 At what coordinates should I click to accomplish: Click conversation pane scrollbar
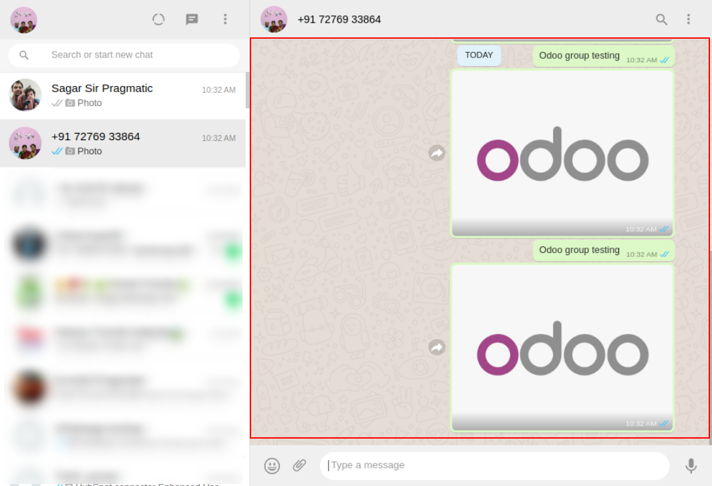[710, 347]
